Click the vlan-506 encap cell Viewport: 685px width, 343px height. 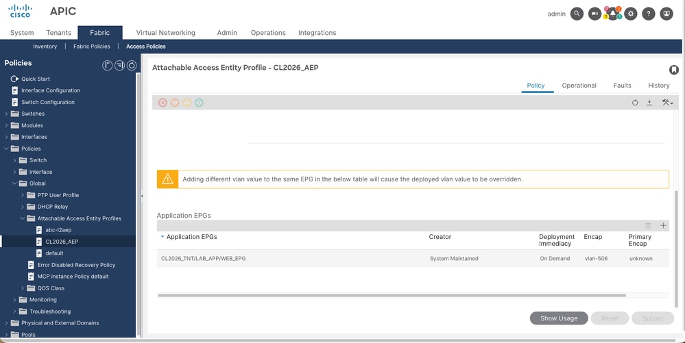pos(596,258)
